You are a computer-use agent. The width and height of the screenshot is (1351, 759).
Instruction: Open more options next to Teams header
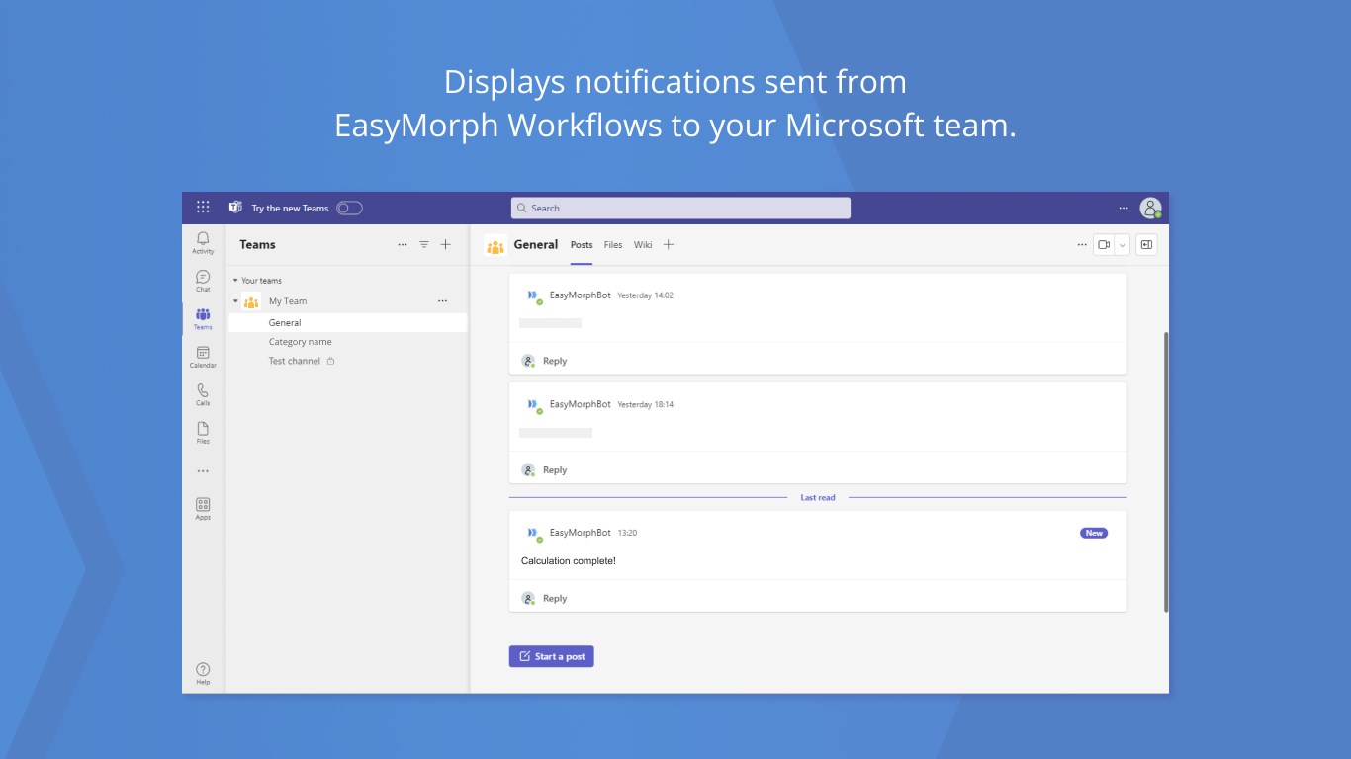pos(403,244)
